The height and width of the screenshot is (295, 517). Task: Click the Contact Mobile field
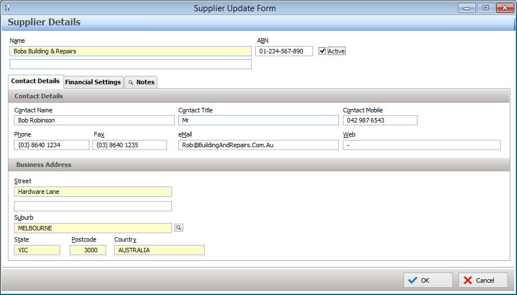[380, 120]
